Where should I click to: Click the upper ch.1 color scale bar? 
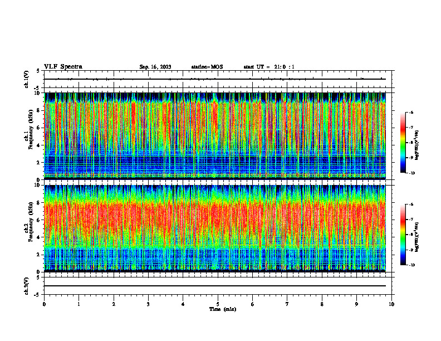403,143
